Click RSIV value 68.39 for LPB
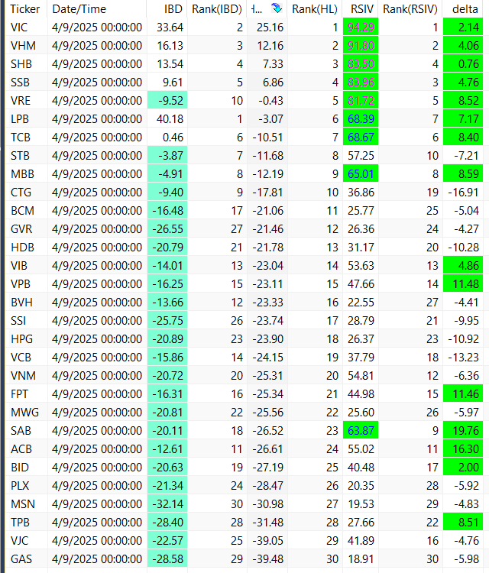 pyautogui.click(x=361, y=119)
